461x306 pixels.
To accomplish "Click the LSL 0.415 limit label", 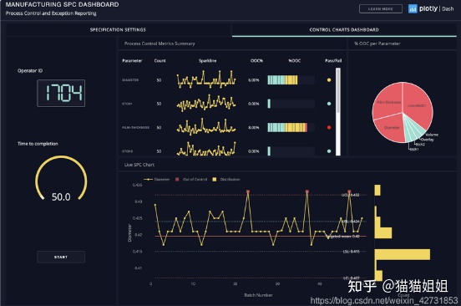I will [351, 252].
